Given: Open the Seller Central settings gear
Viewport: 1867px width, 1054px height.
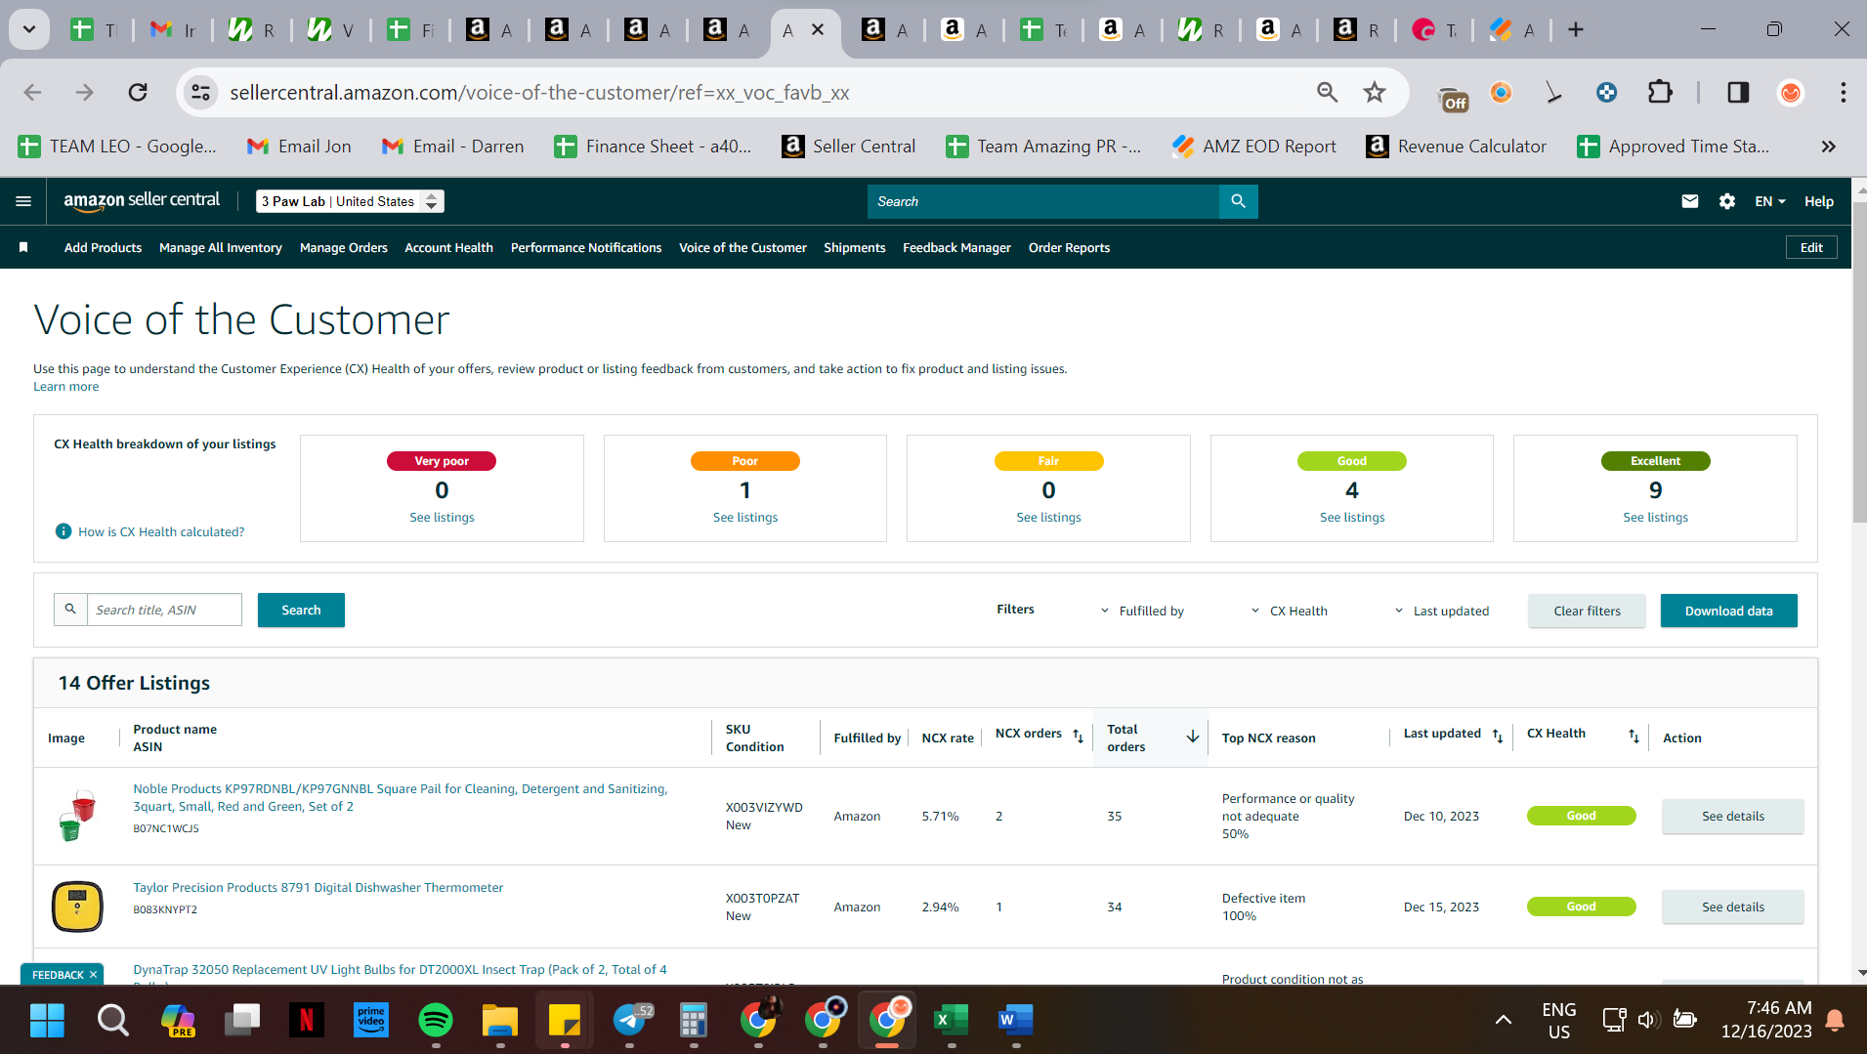Looking at the screenshot, I should pyautogui.click(x=1727, y=201).
